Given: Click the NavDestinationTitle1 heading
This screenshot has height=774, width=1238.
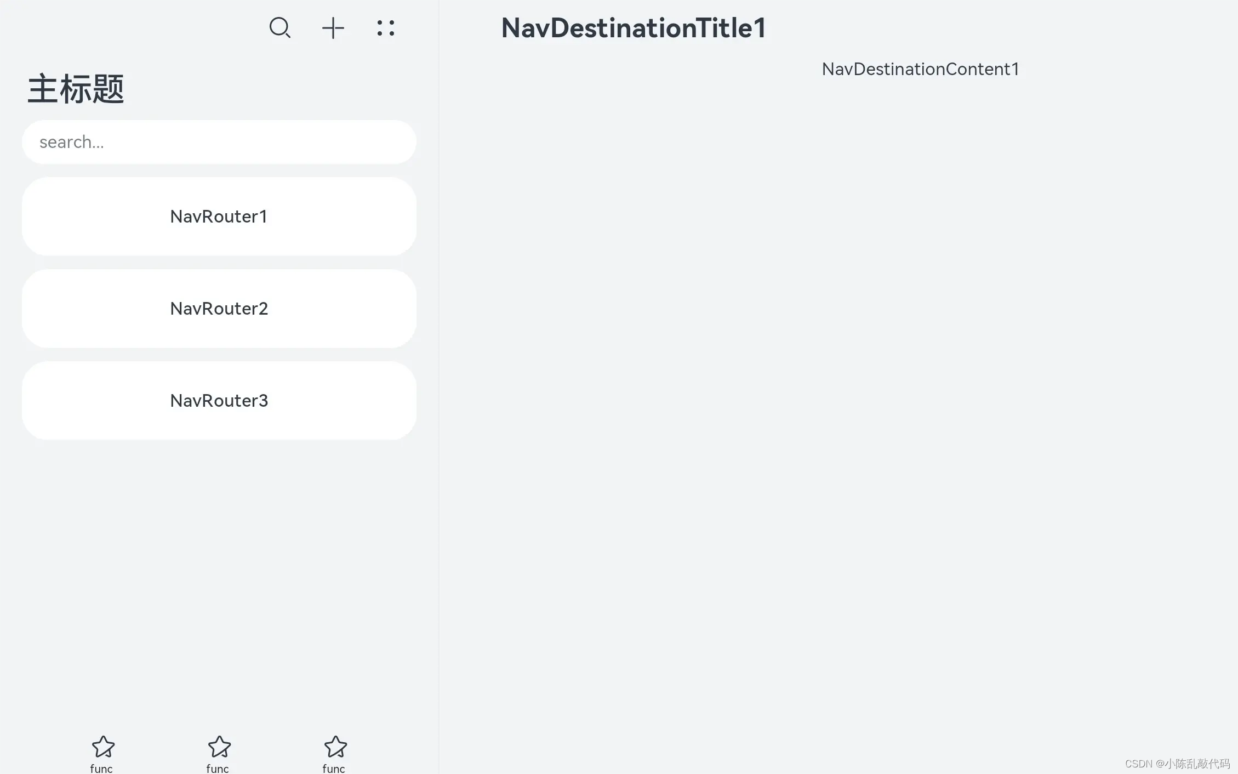Looking at the screenshot, I should click(x=633, y=28).
